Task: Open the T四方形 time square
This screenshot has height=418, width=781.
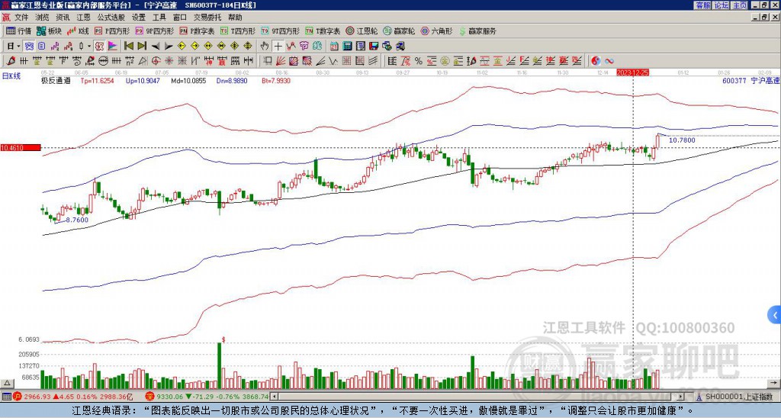Action: (x=238, y=31)
